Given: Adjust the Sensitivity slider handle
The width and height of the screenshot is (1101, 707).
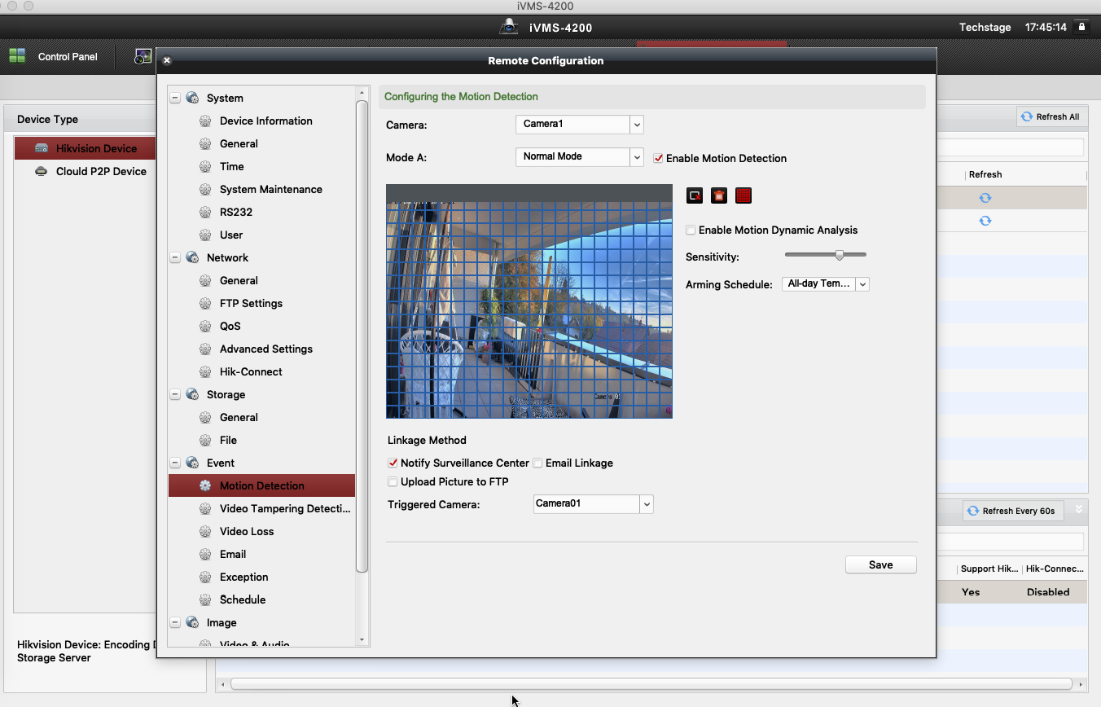Looking at the screenshot, I should [x=839, y=255].
